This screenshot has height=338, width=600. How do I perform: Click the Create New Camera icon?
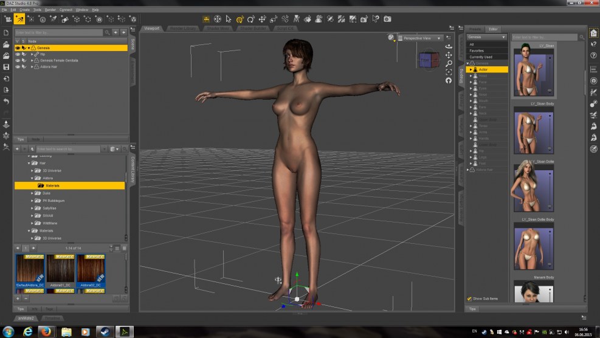[7, 19]
